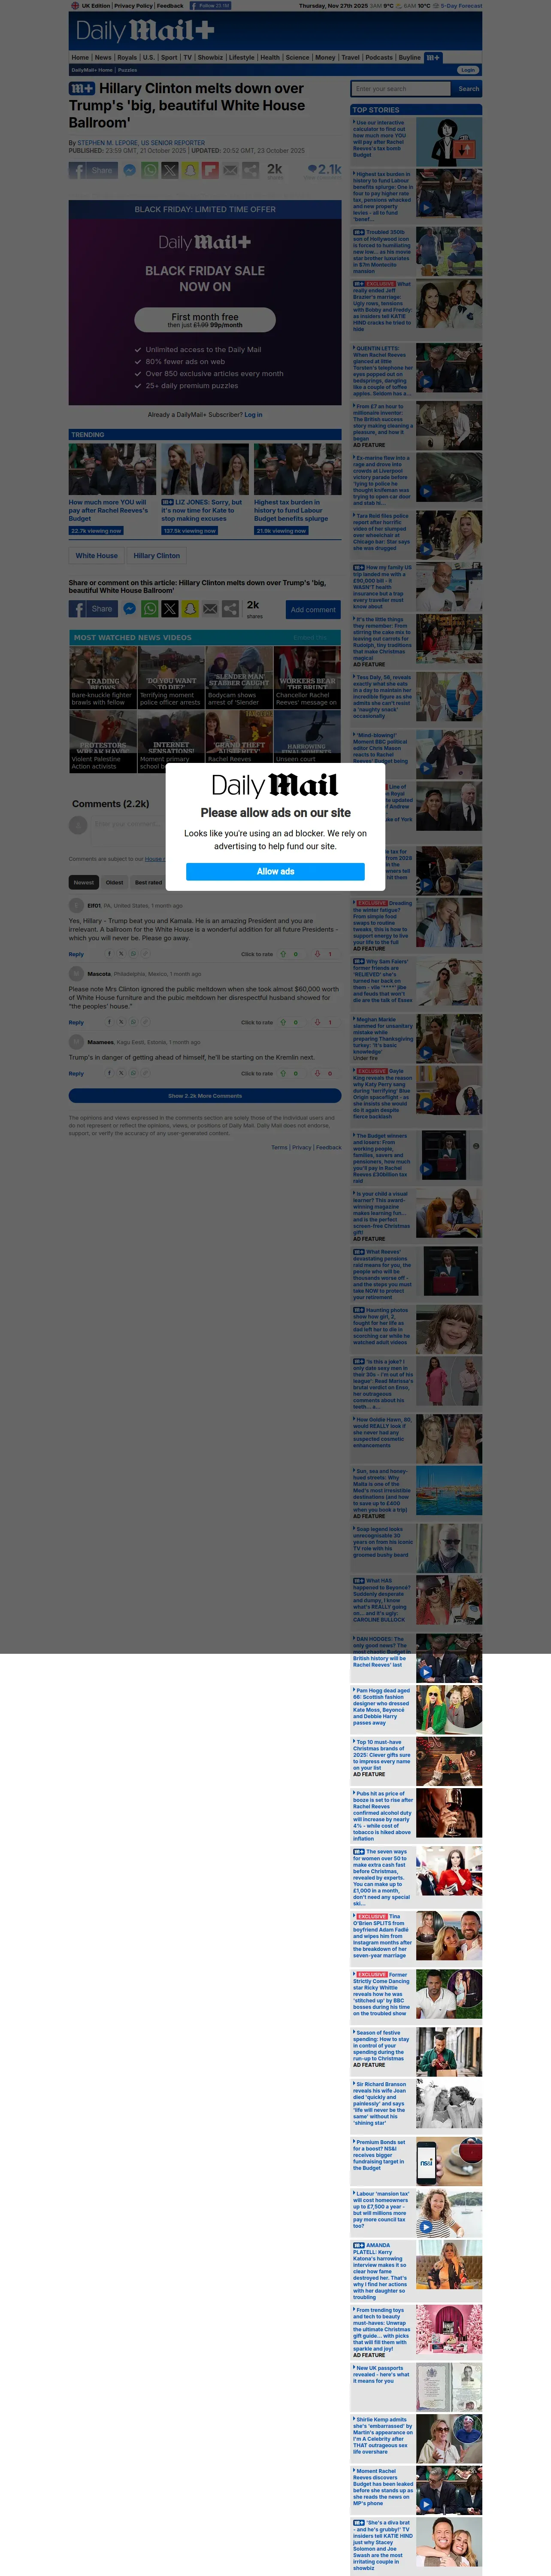Viewport: 551px width, 2576px height.
Task: Open the Money navigation tab
Action: 325,57
